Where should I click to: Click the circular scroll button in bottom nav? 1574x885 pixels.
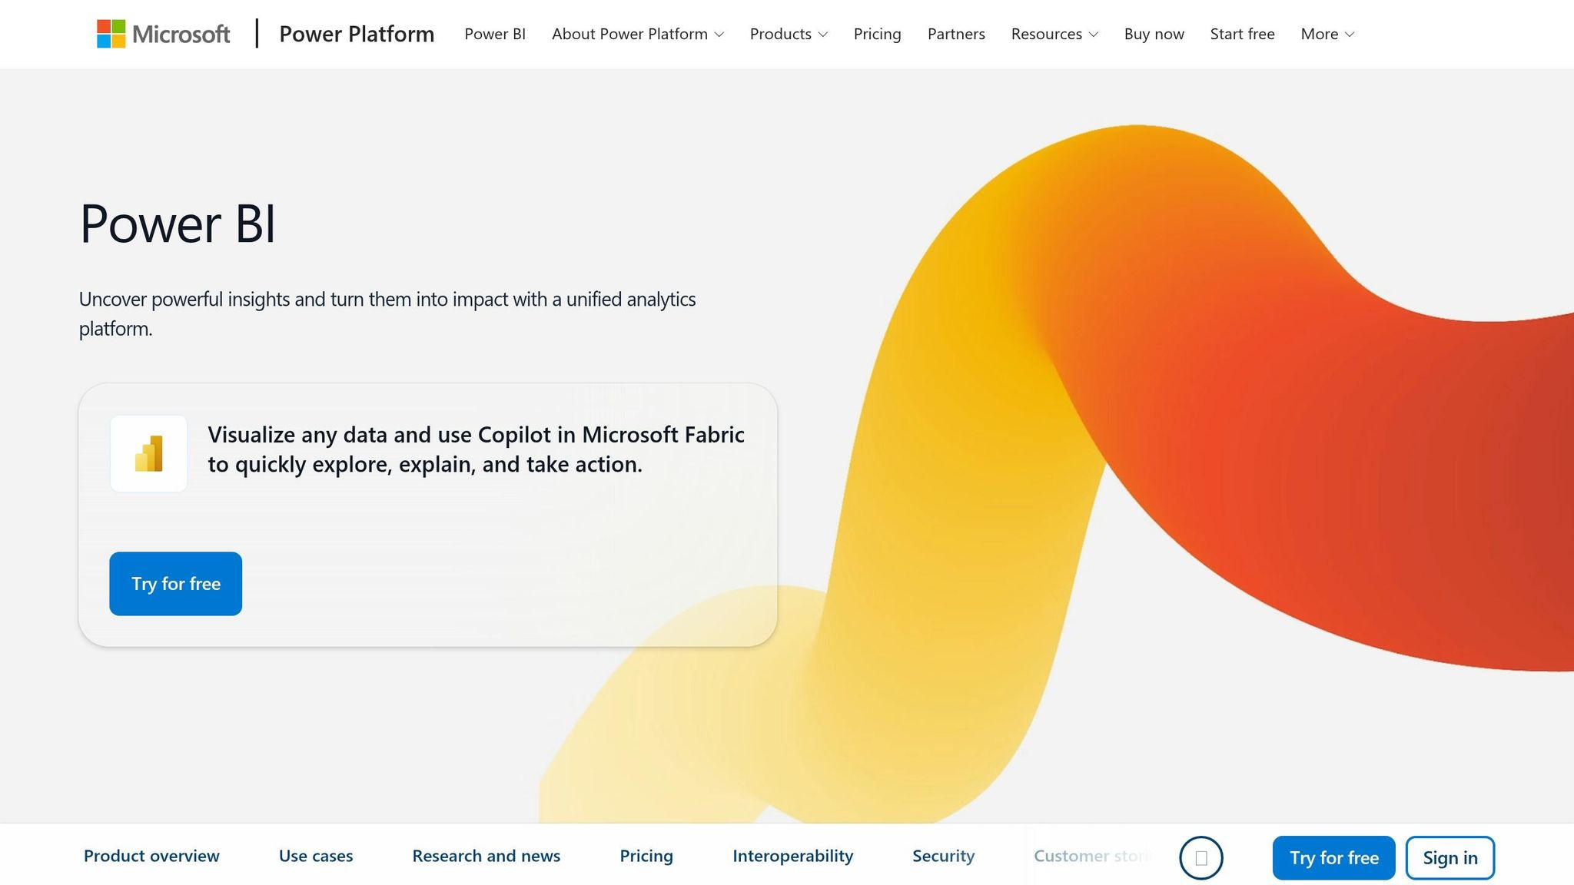coord(1200,857)
